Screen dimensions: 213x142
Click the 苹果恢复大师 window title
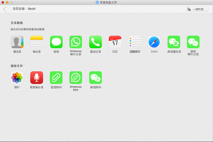click(108, 2)
